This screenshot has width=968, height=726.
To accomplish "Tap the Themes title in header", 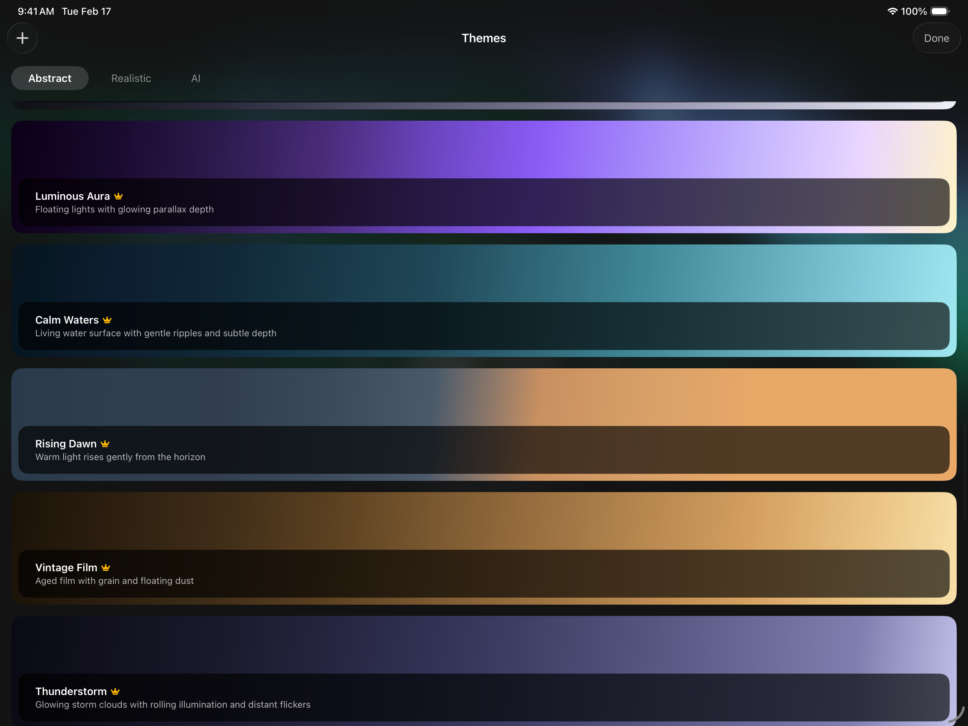I will pos(484,38).
